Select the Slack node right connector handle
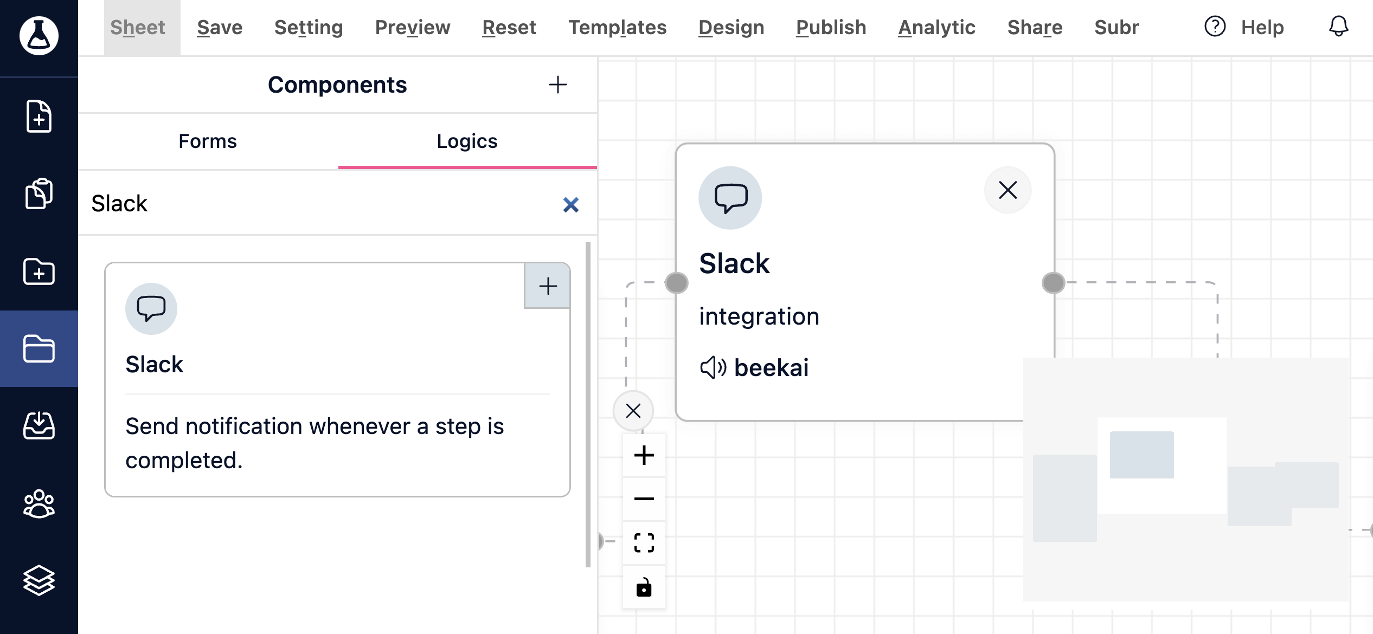The height and width of the screenshot is (634, 1373). coord(1053,282)
